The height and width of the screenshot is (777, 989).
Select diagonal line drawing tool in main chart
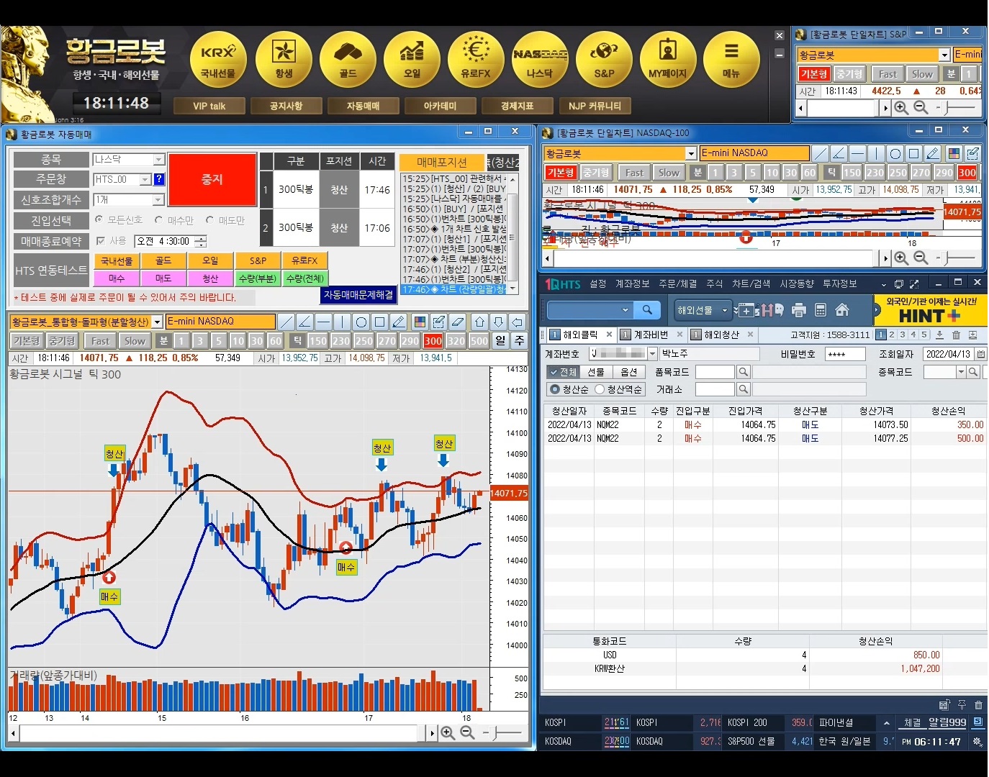(286, 322)
